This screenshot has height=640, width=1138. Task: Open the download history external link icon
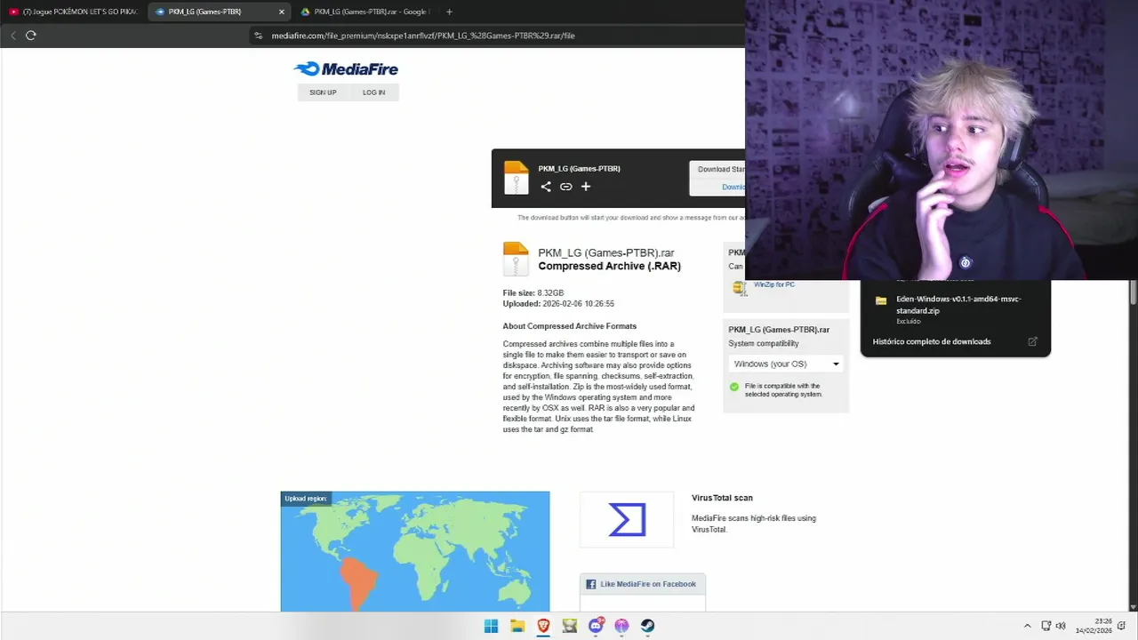(1032, 341)
